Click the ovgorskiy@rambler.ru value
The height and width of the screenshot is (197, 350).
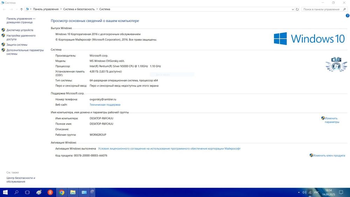pyautogui.click(x=103, y=99)
